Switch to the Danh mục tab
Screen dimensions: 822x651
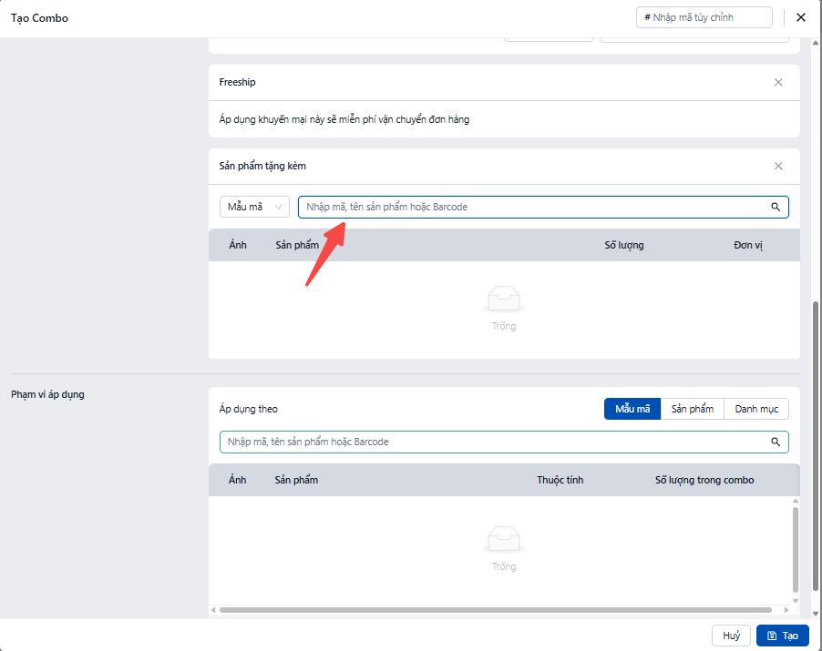[x=756, y=409]
